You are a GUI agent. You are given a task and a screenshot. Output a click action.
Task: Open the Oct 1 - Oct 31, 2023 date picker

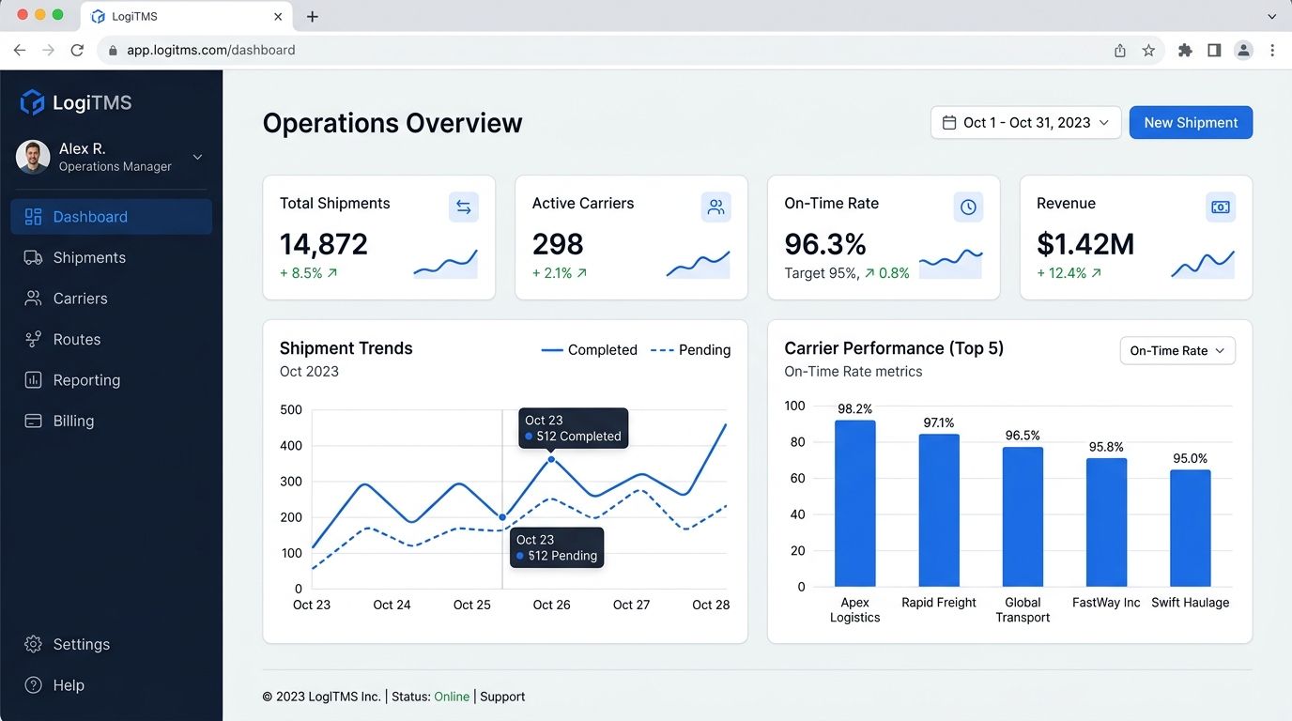(x=1026, y=123)
